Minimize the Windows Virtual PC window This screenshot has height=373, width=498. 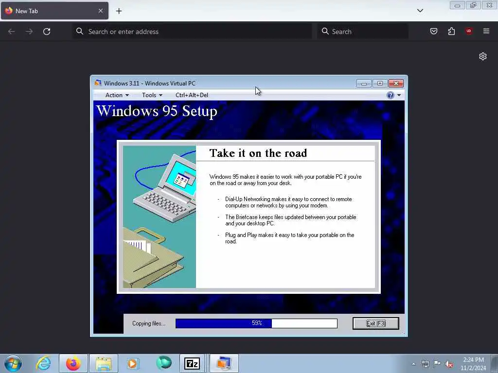364,84
